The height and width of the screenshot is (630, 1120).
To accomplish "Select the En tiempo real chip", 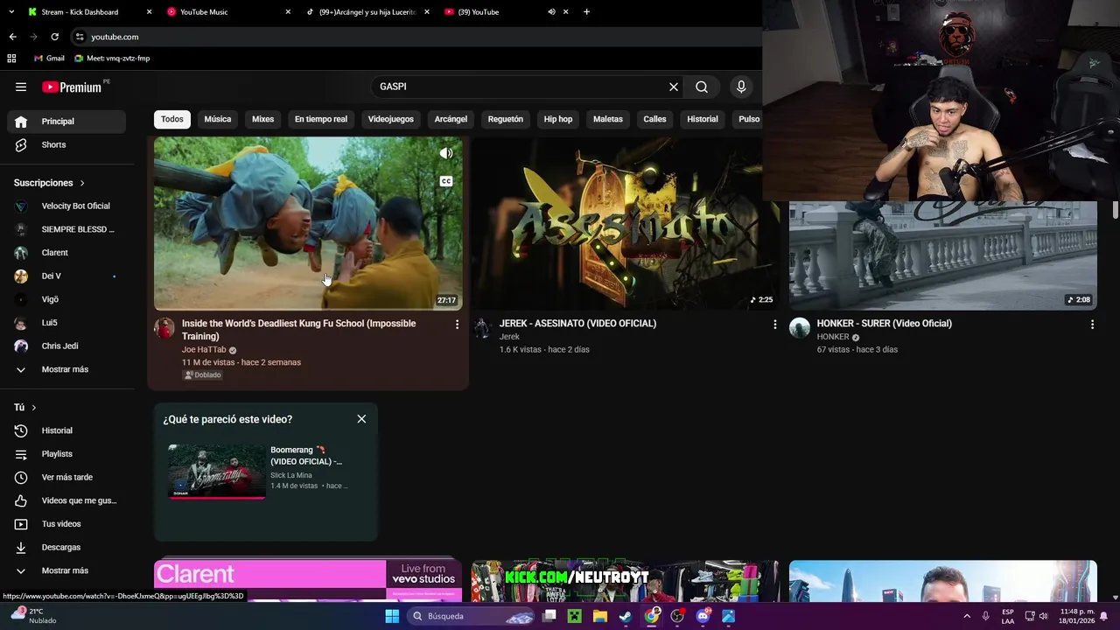I will point(321,119).
